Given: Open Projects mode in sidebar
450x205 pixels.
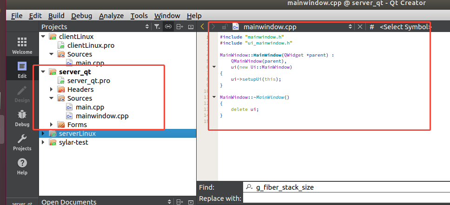Looking at the screenshot, I should click(x=22, y=142).
